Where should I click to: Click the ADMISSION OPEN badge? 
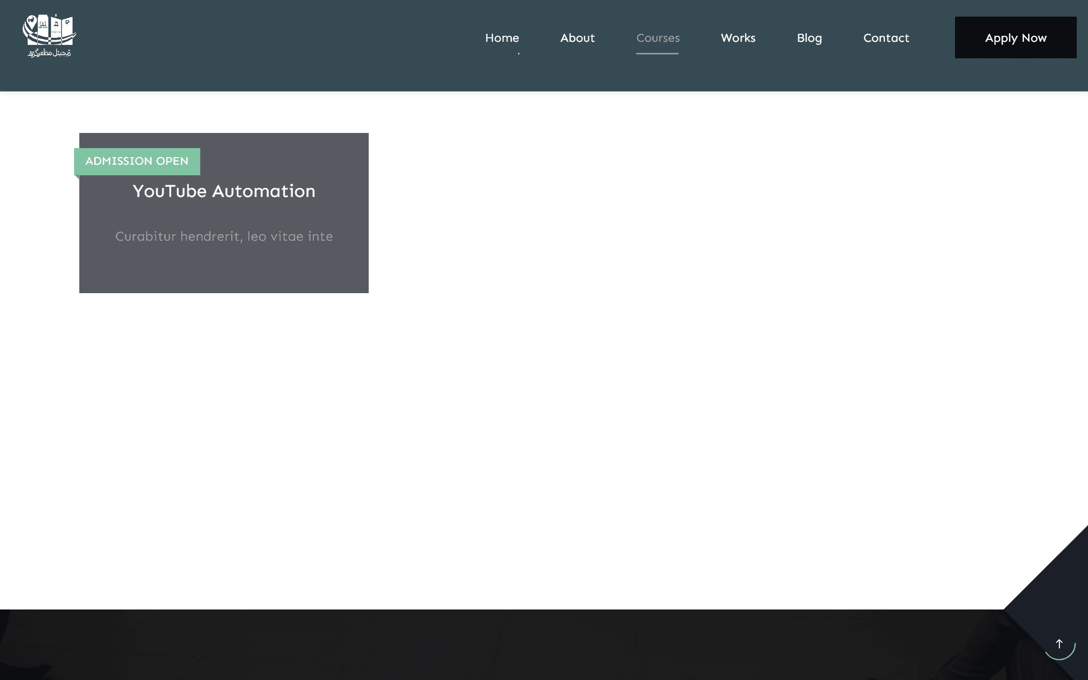[137, 161]
